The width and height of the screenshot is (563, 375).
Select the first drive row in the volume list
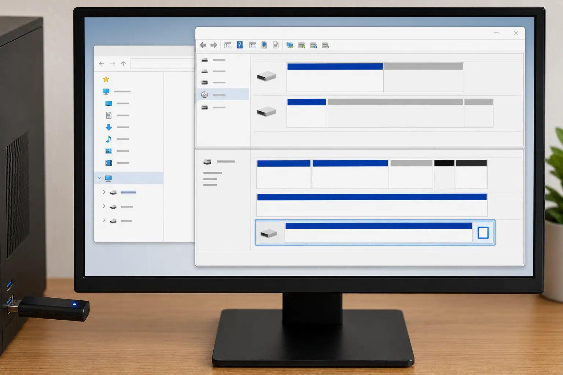coord(223,60)
